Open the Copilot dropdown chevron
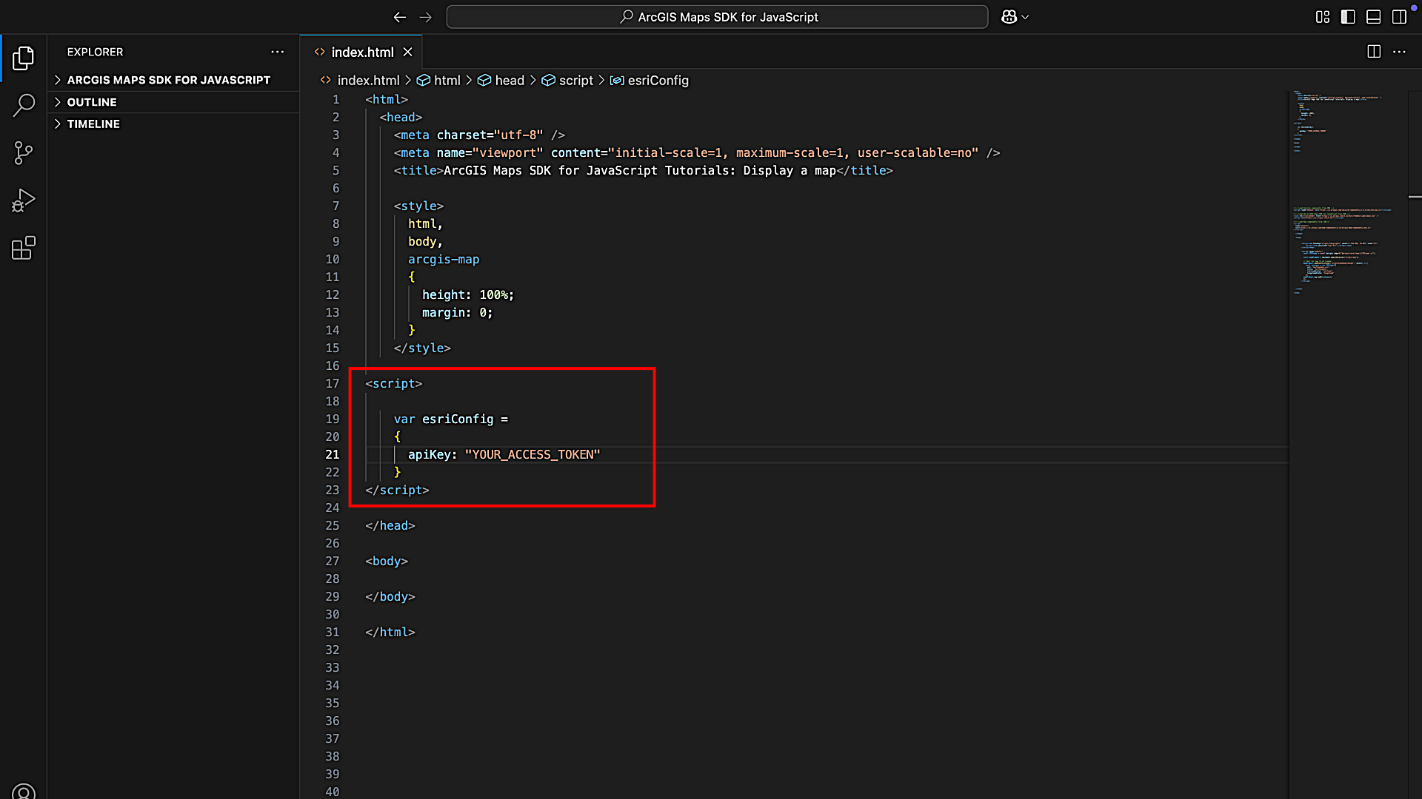Viewport: 1422px width, 799px height. click(1025, 16)
